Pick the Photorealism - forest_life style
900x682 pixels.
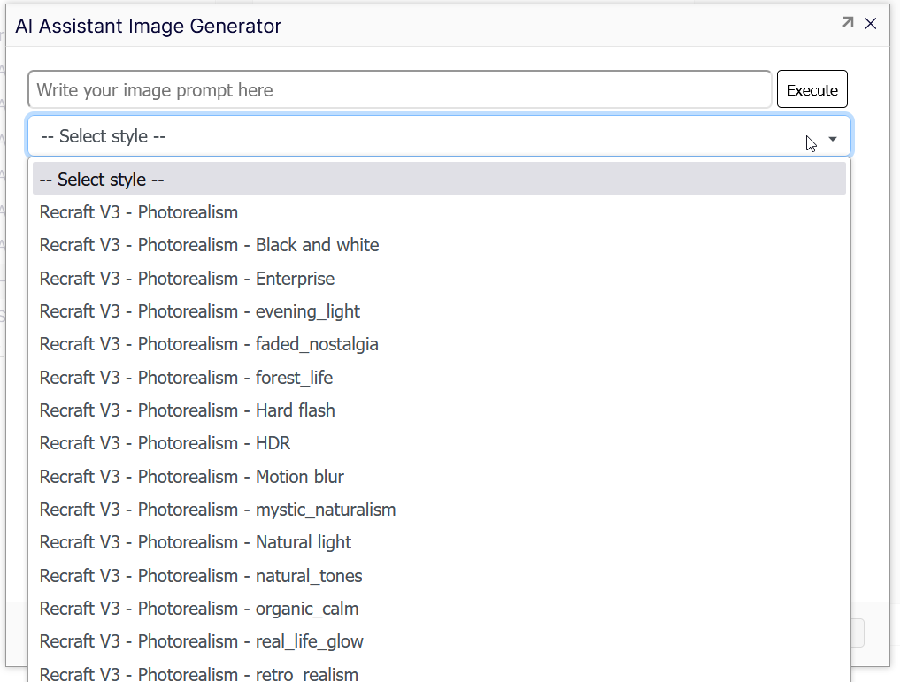pyautogui.click(x=439, y=378)
